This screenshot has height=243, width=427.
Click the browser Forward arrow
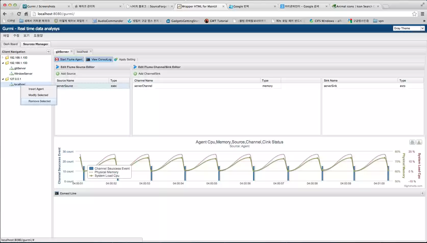pos(12,14)
